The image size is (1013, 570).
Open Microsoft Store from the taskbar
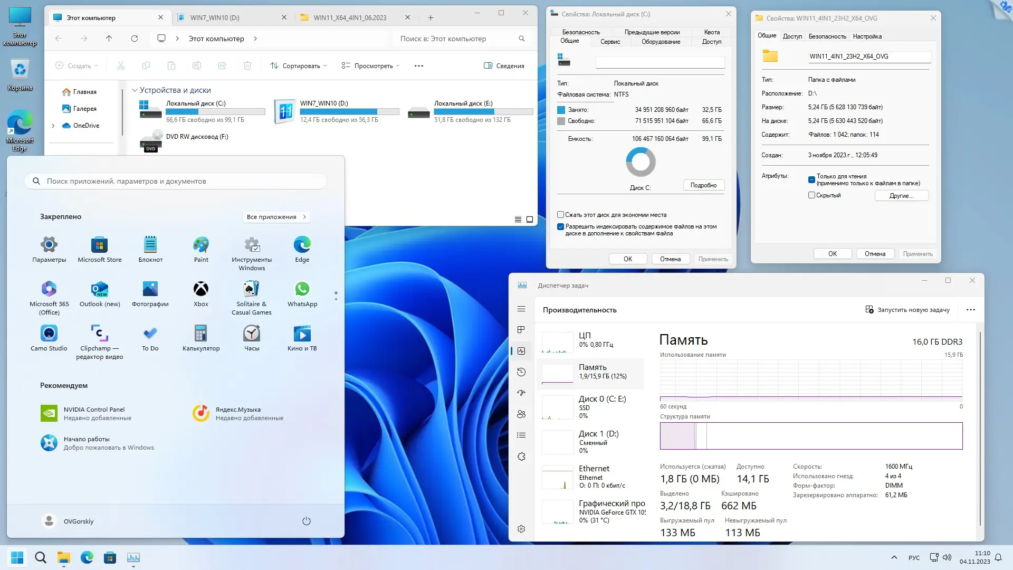coord(110,557)
